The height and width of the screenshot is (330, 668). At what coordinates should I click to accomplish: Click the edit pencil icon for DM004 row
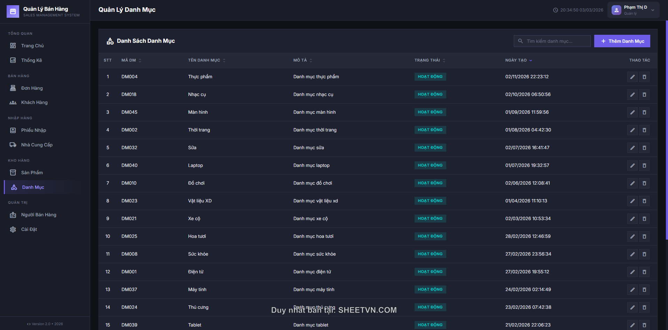pyautogui.click(x=632, y=77)
